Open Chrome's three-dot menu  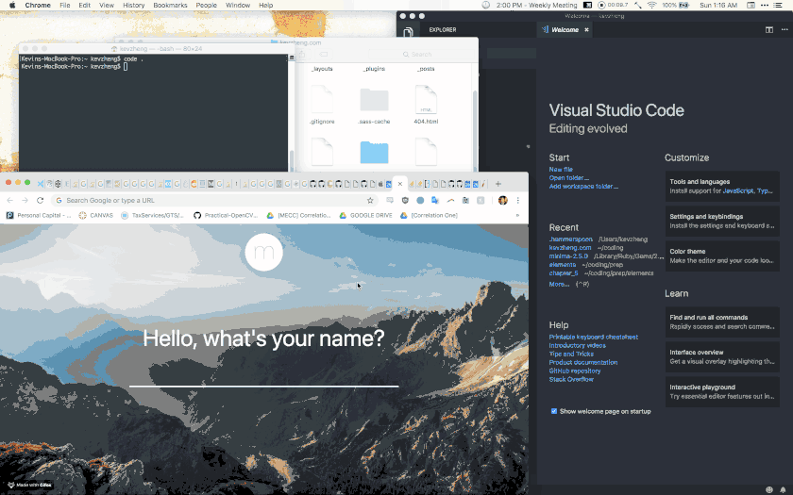(517, 200)
